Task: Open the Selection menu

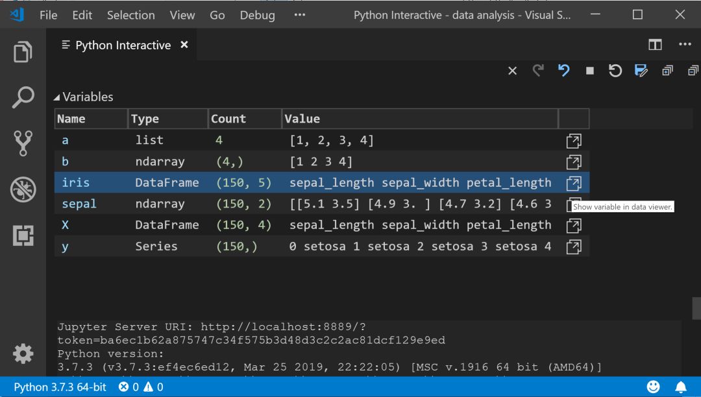Action: click(130, 15)
